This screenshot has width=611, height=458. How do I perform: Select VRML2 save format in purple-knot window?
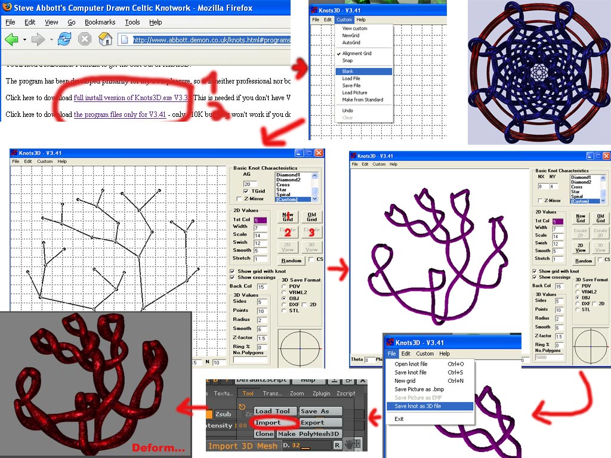coord(578,292)
